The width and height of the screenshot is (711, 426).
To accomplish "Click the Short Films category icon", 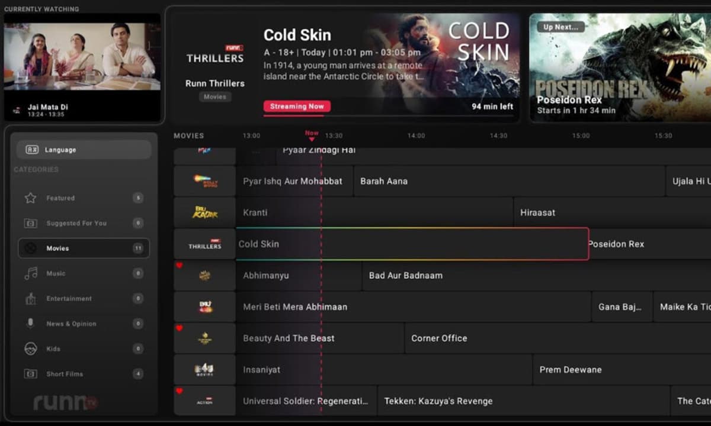I will click(x=30, y=374).
